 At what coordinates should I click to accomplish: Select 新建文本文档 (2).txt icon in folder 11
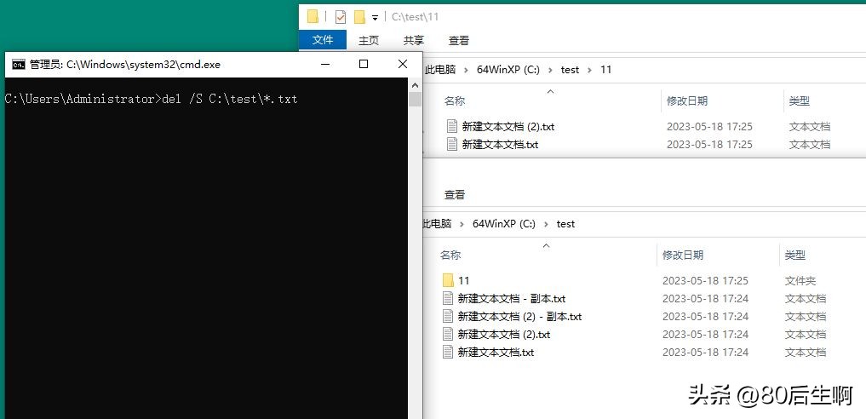(452, 126)
